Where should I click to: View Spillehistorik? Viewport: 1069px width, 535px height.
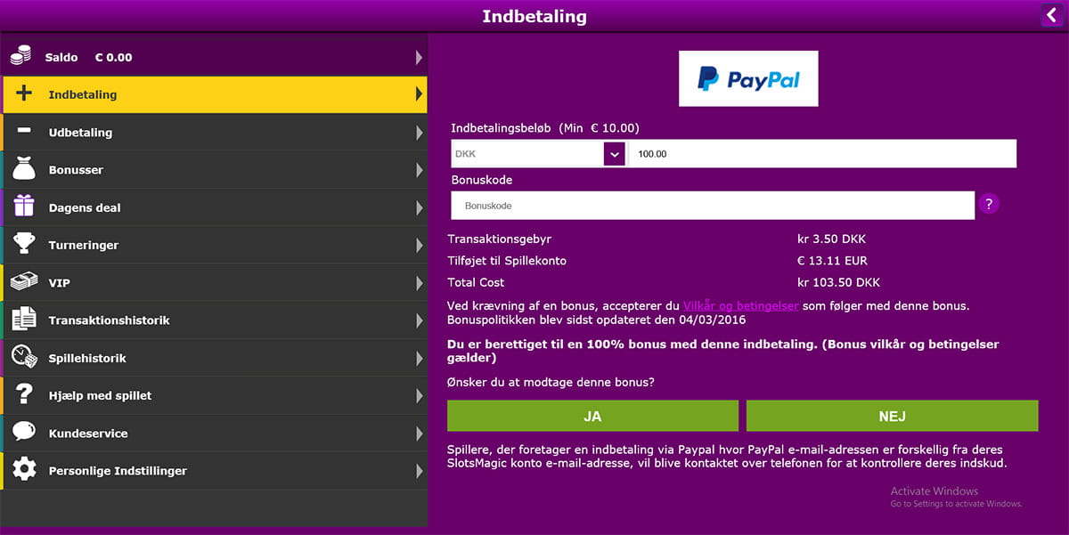[215, 358]
